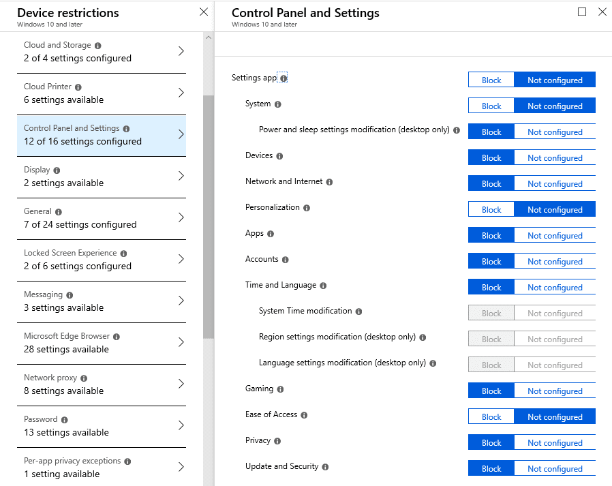The image size is (612, 486).
Task: Click info icon beside Update and Security
Action: (x=326, y=467)
